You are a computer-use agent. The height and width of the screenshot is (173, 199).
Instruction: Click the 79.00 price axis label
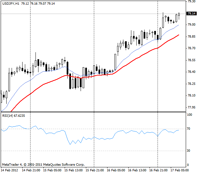point(191,25)
